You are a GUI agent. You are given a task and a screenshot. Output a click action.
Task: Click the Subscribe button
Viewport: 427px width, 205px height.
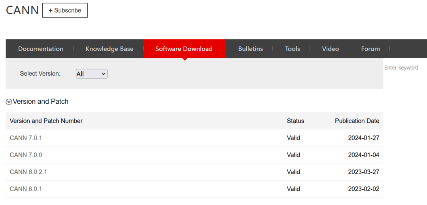[x=65, y=10]
